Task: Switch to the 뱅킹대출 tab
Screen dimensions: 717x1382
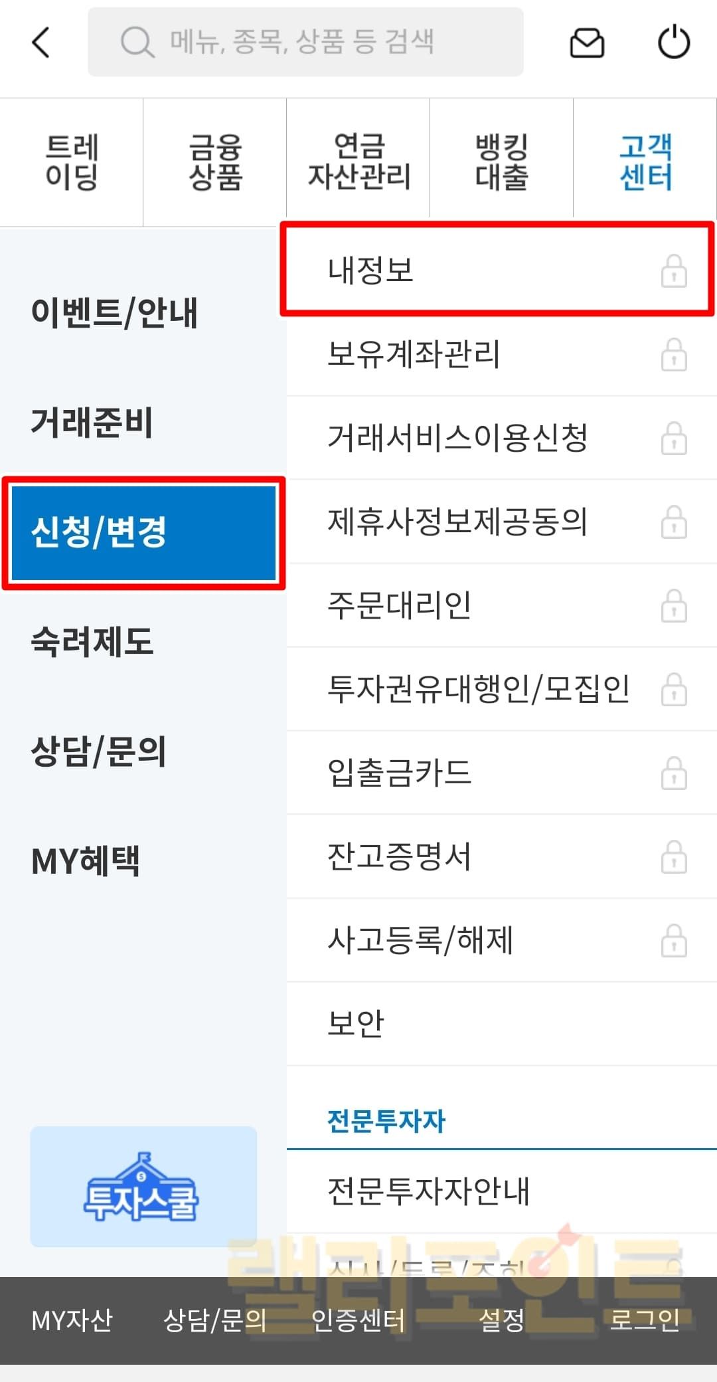Action: (x=502, y=162)
